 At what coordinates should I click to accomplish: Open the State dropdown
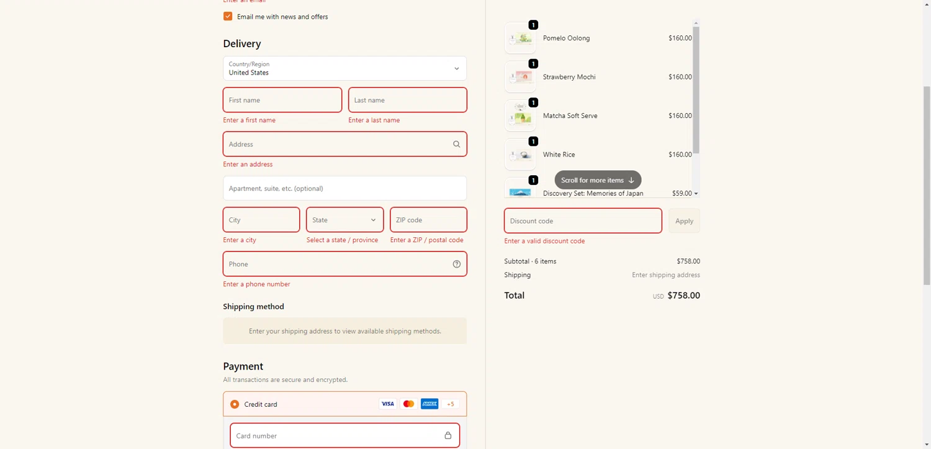(344, 220)
